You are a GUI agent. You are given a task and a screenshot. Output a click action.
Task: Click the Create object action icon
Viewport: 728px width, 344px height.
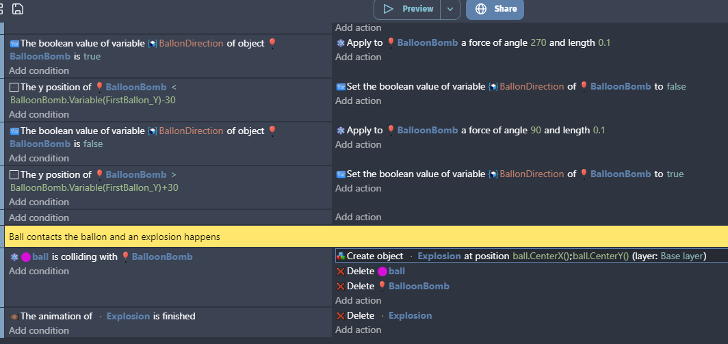tap(341, 256)
